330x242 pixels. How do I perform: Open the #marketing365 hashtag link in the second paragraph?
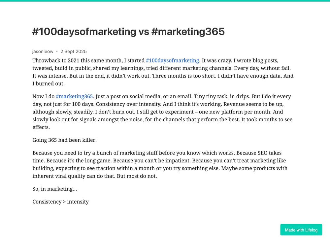pos(74,96)
